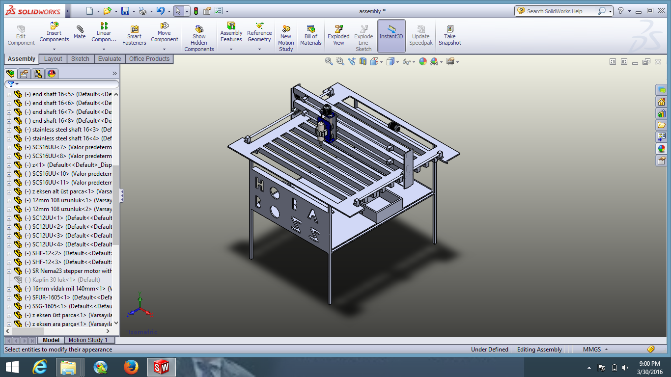Click the taskbar clock showing 9:00 PM
The width and height of the screenshot is (671, 377).
(650, 367)
